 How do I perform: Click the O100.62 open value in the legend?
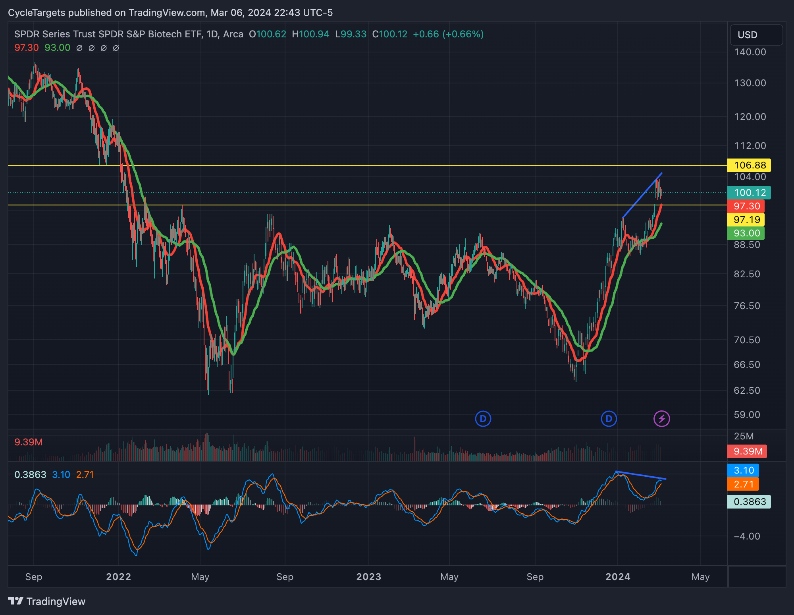click(x=268, y=34)
